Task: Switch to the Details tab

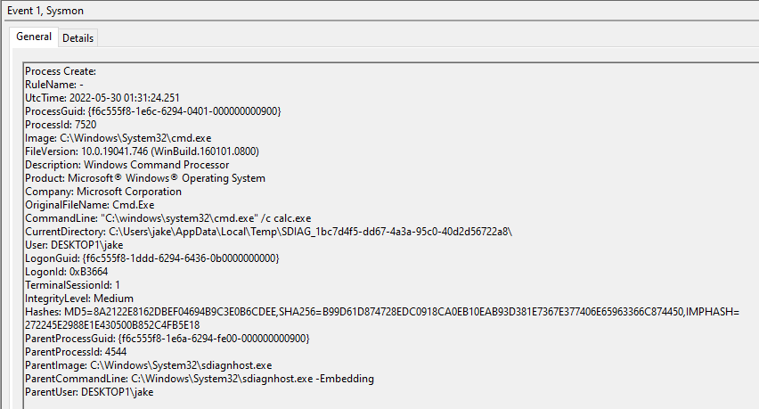Action: click(78, 38)
